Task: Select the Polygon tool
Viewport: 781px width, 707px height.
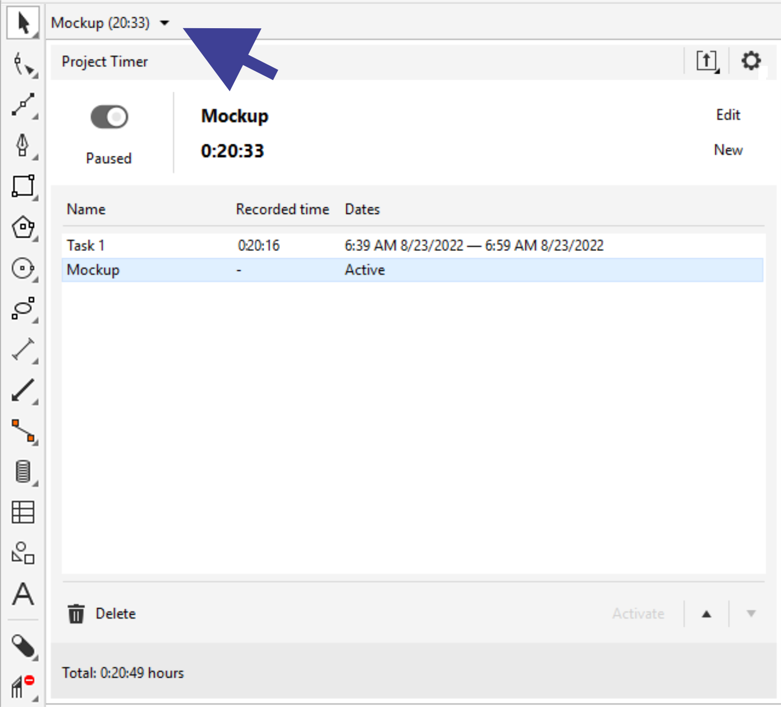Action: (x=23, y=227)
